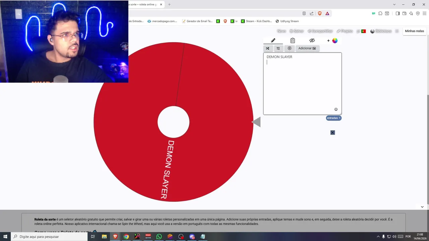Open the gear settings button

pos(290,48)
